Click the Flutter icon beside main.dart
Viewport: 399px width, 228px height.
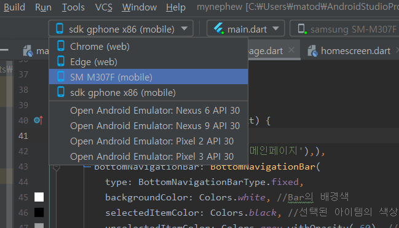coord(219,28)
